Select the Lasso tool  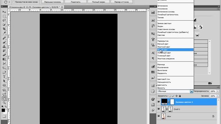4,20
